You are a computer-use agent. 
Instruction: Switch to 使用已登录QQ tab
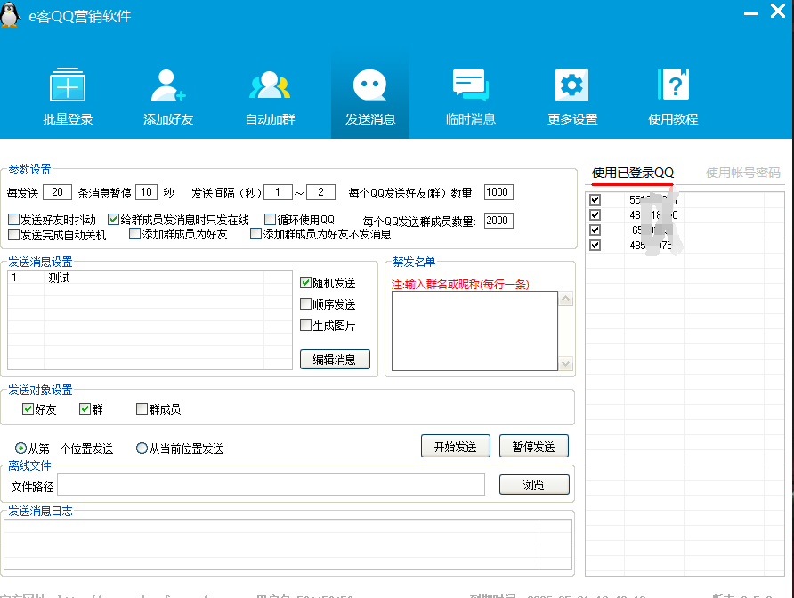[x=633, y=174]
